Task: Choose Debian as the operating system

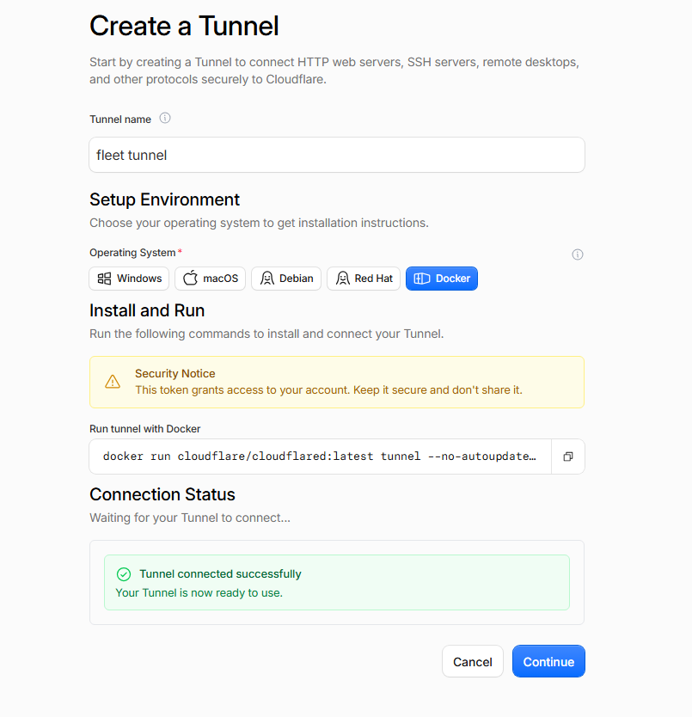Action: 286,279
